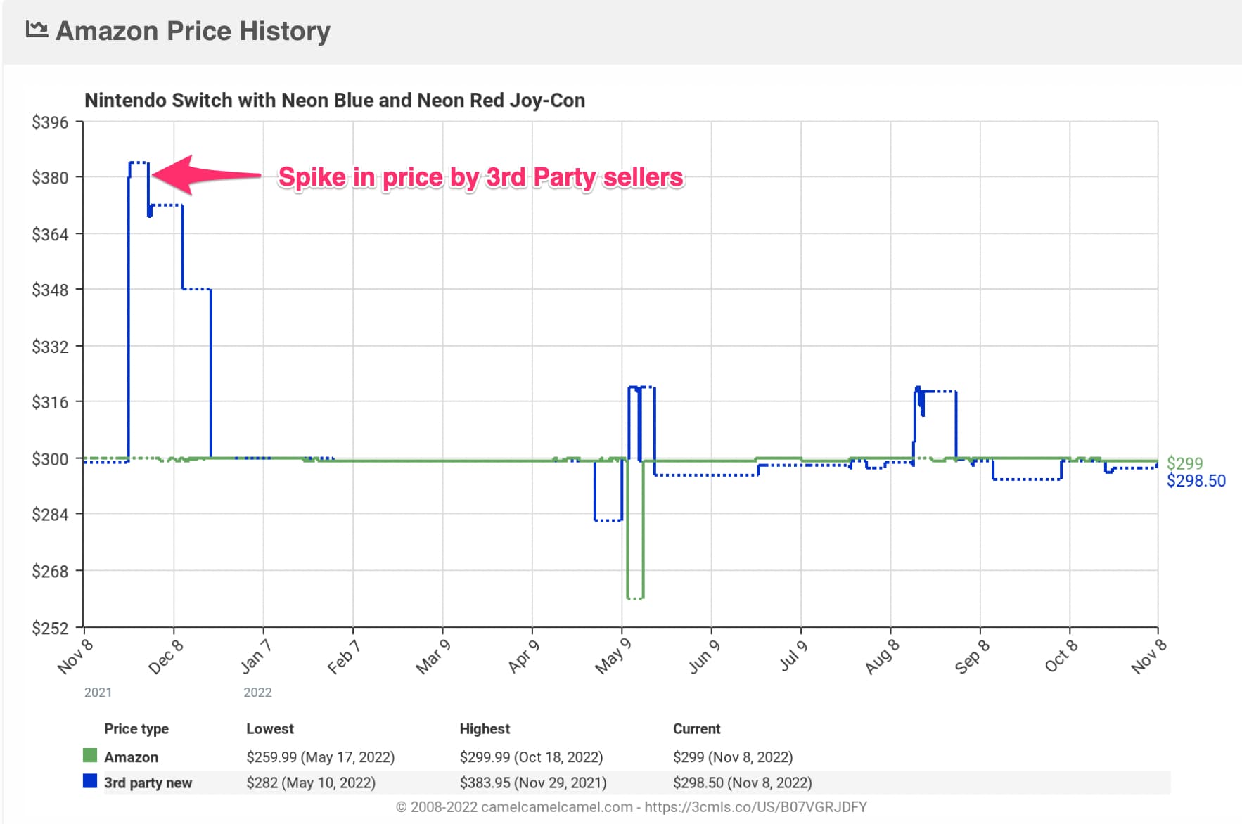The image size is (1242, 824).
Task: Click the $259.99 (May 17, 2022) lowest value
Action: (320, 757)
